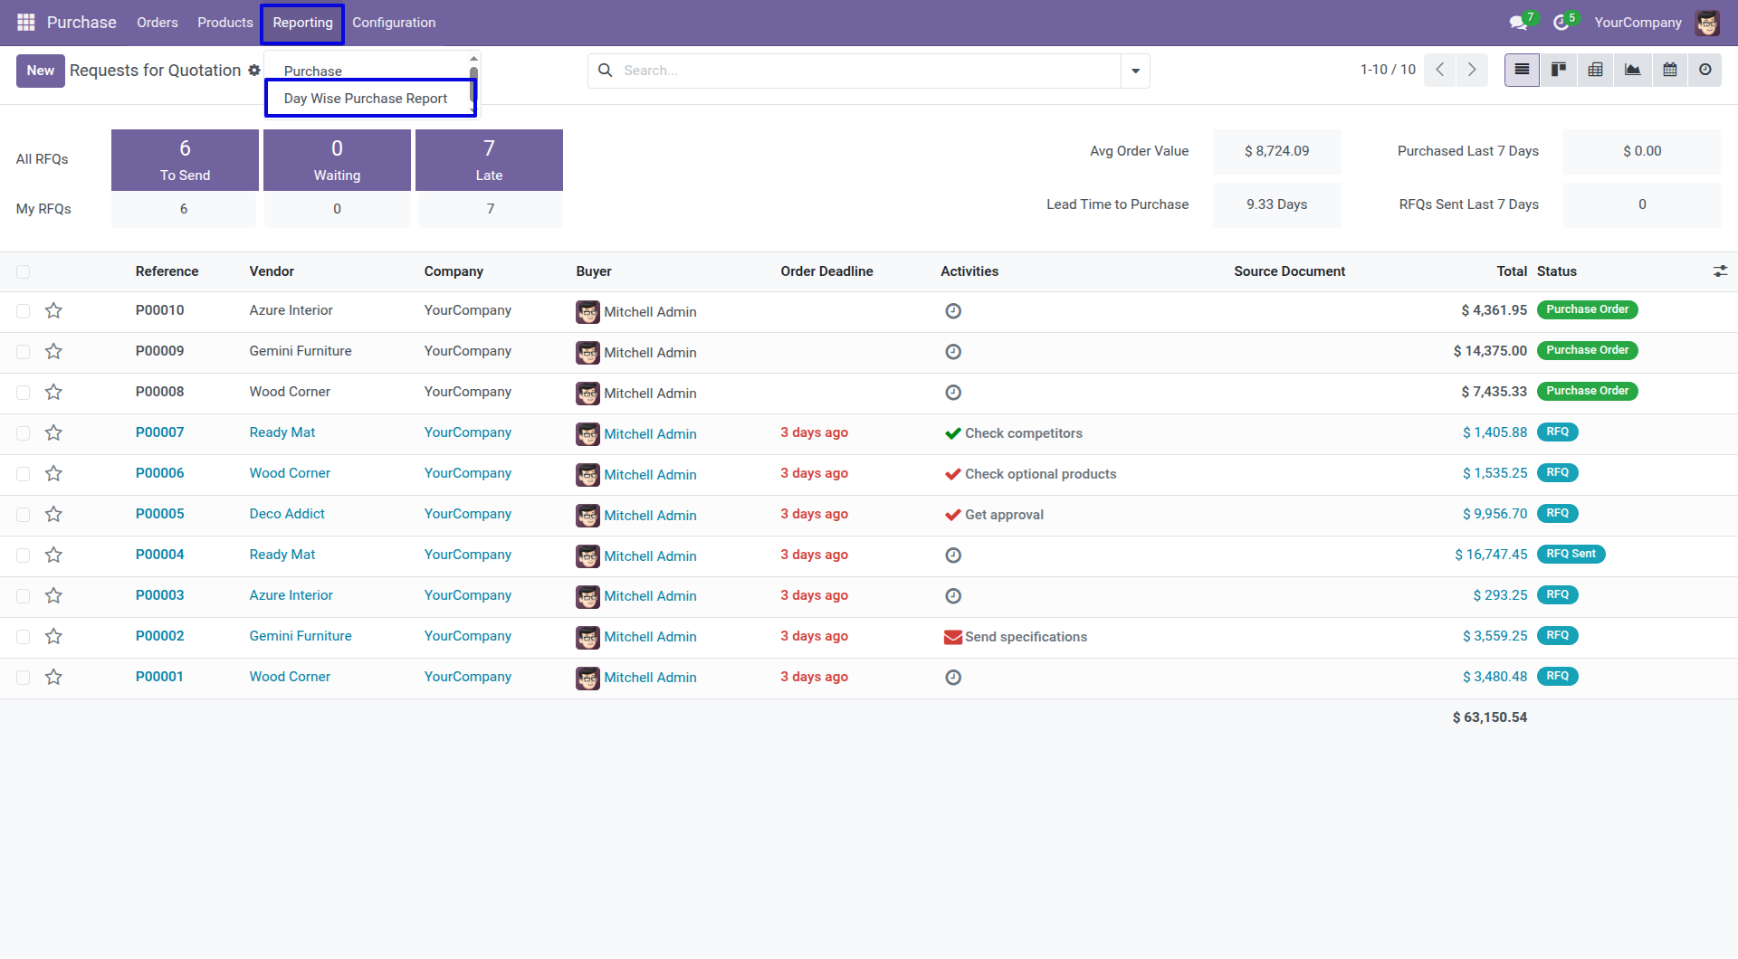Switch to graph view
Viewport: 1738px width, 959px height.
[x=1633, y=70]
